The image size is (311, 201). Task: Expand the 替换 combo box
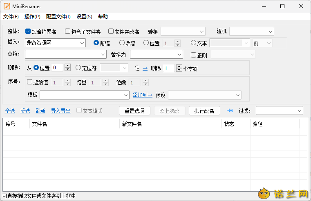pos(103,54)
